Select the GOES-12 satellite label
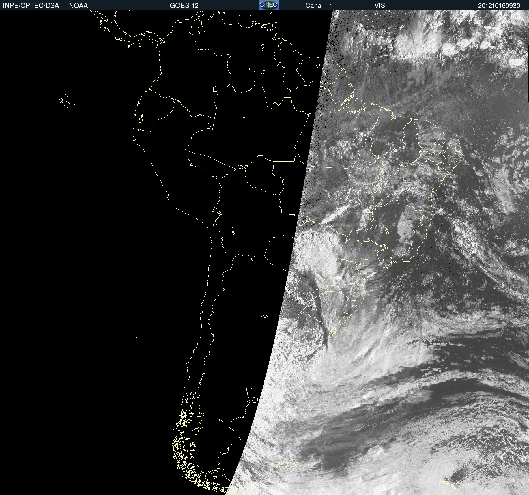This screenshot has width=529, height=495. 184,6
